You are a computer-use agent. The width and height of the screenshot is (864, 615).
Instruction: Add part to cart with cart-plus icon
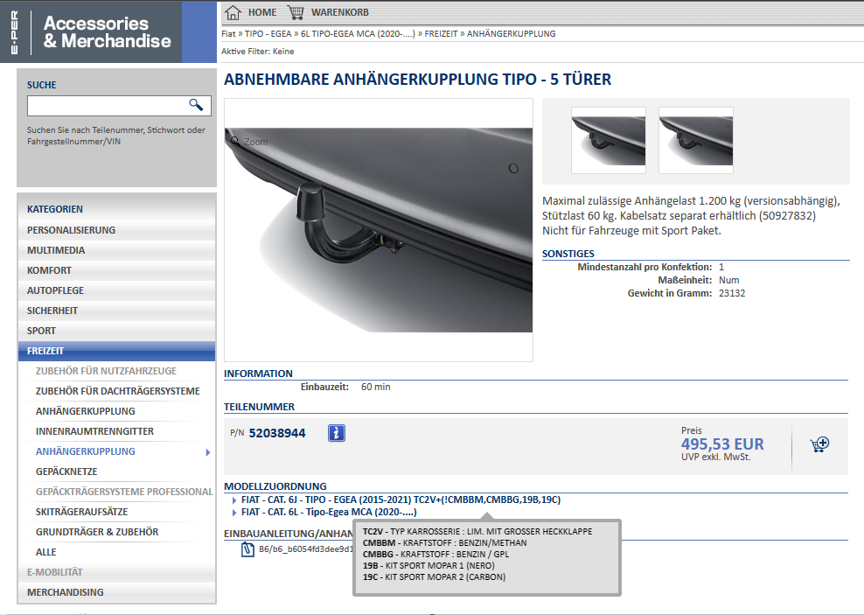coord(819,444)
